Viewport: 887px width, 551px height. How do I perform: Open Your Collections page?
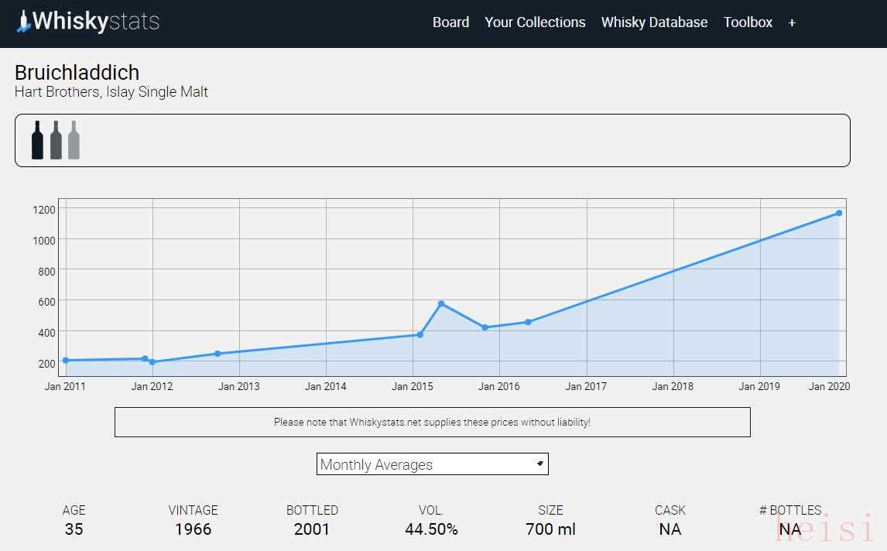coord(535,22)
